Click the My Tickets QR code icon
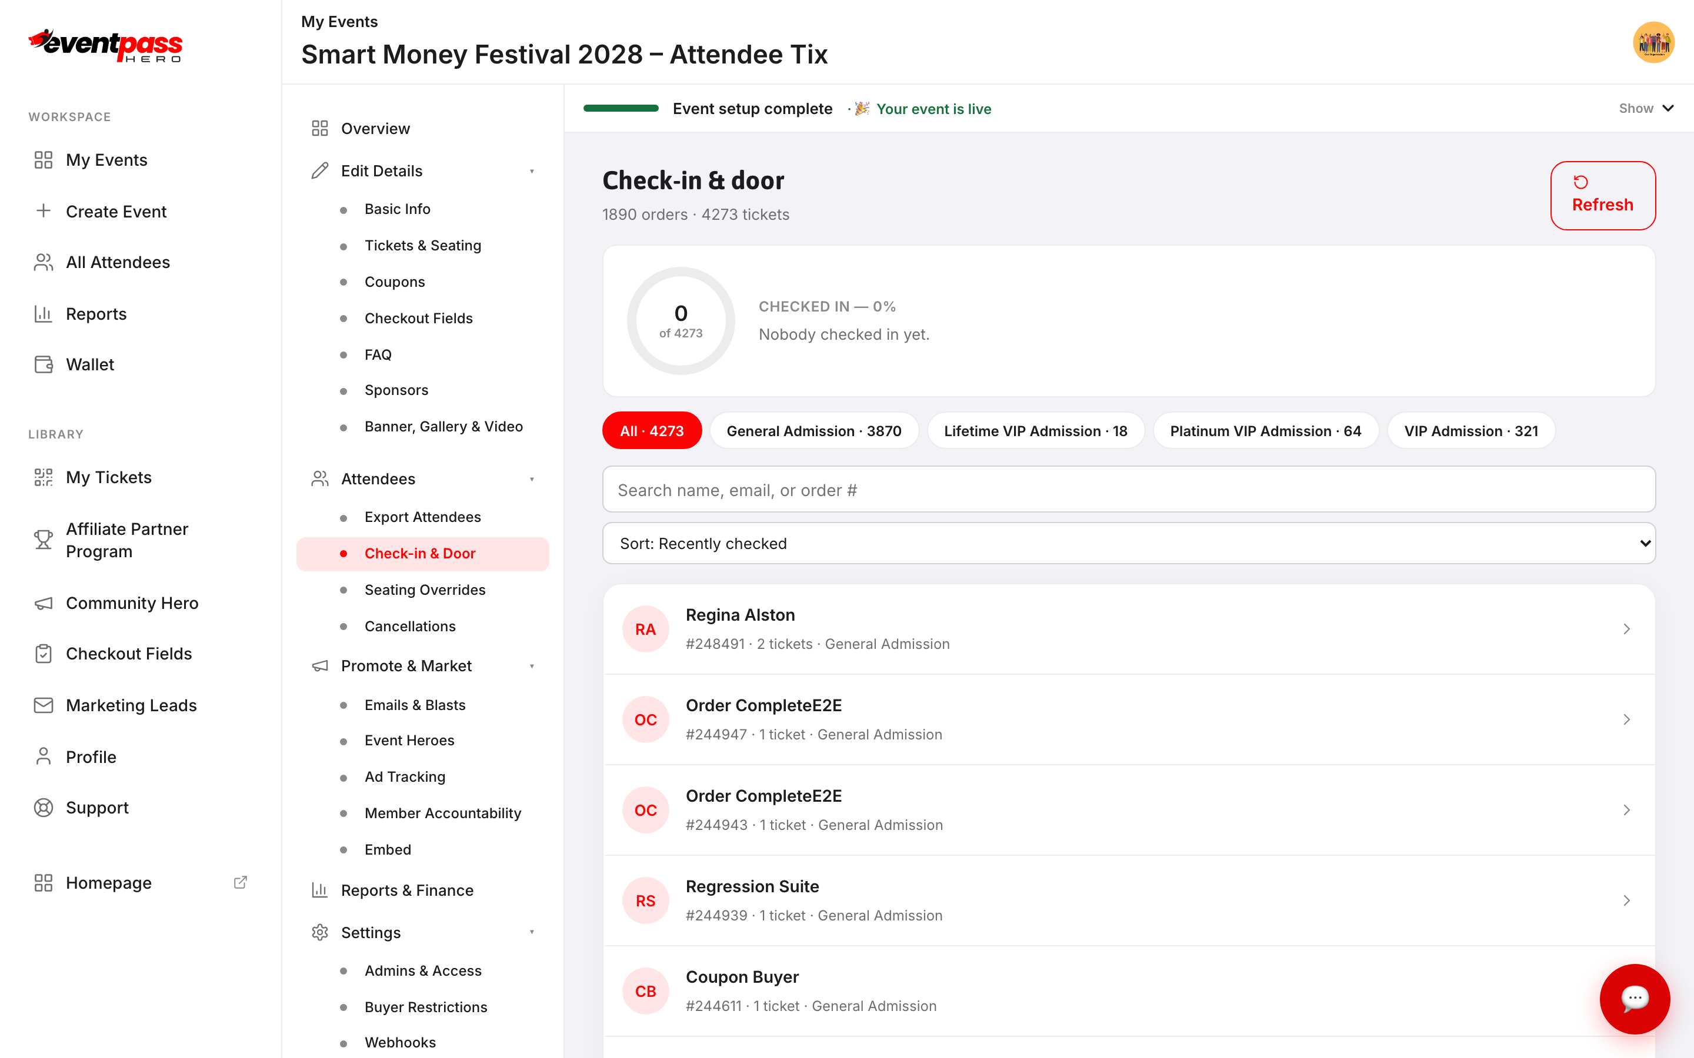The height and width of the screenshot is (1058, 1694). click(44, 477)
